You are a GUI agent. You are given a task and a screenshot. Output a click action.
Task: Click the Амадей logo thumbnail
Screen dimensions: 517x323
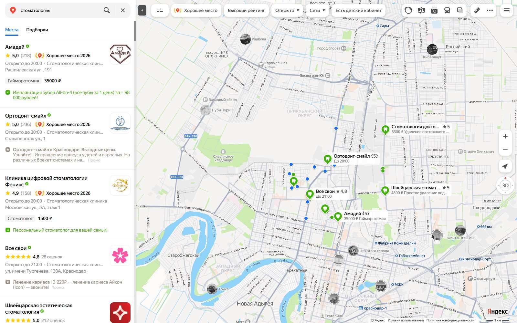point(120,54)
